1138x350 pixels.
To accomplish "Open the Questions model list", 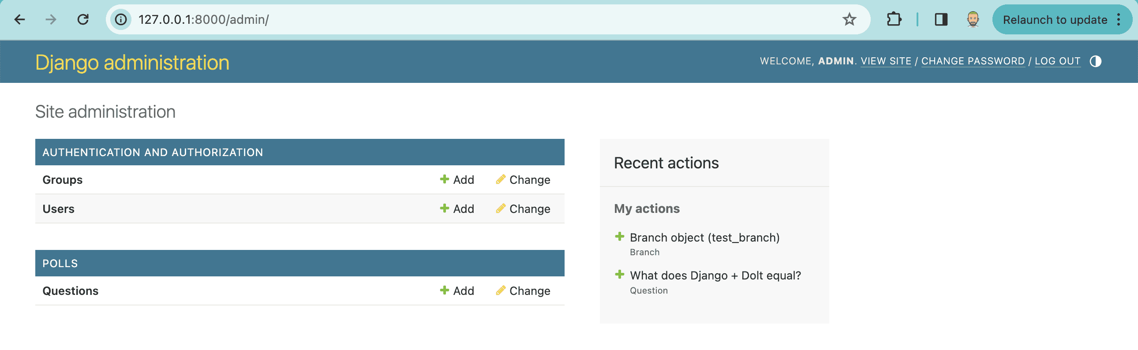I will pos(70,291).
